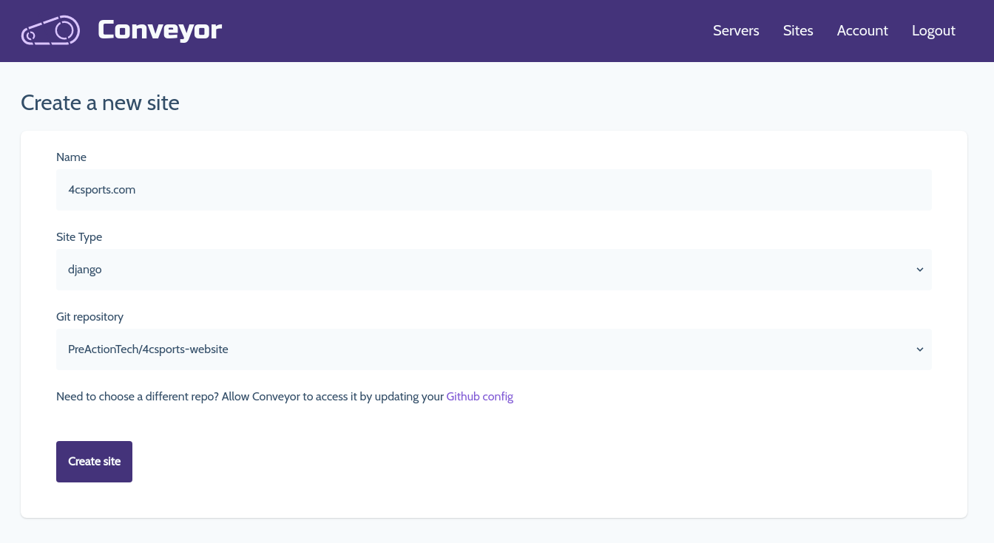Focus the Name input field
Viewport: 994px width, 543px height.
[x=494, y=190]
